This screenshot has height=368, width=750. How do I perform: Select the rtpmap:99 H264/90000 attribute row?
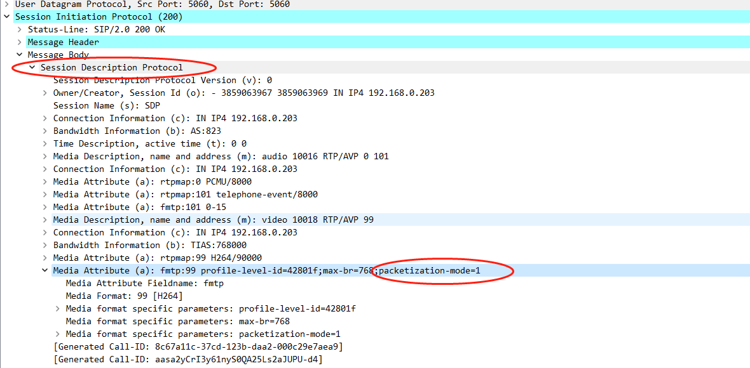tap(191, 258)
